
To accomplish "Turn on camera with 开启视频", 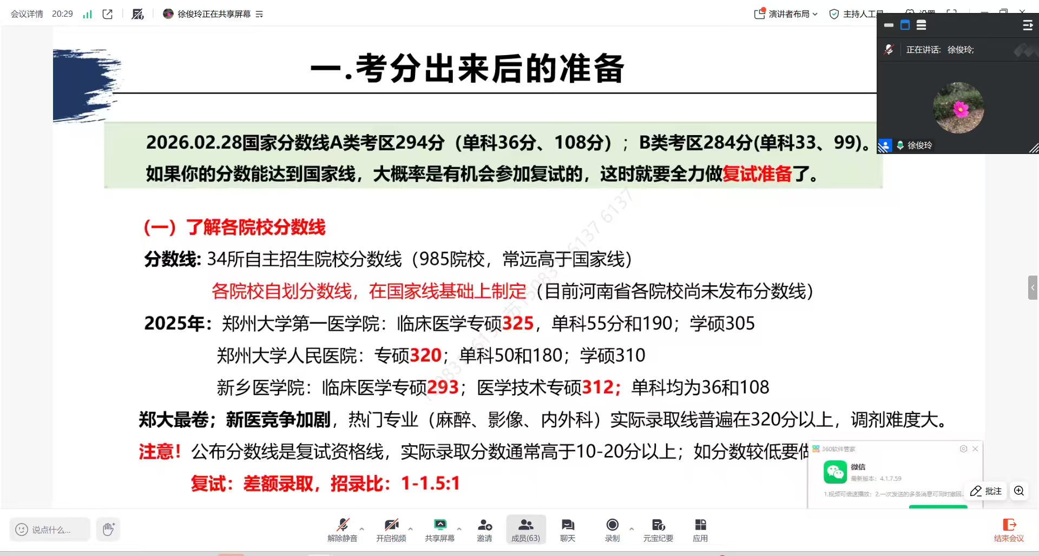I will pyautogui.click(x=391, y=530).
